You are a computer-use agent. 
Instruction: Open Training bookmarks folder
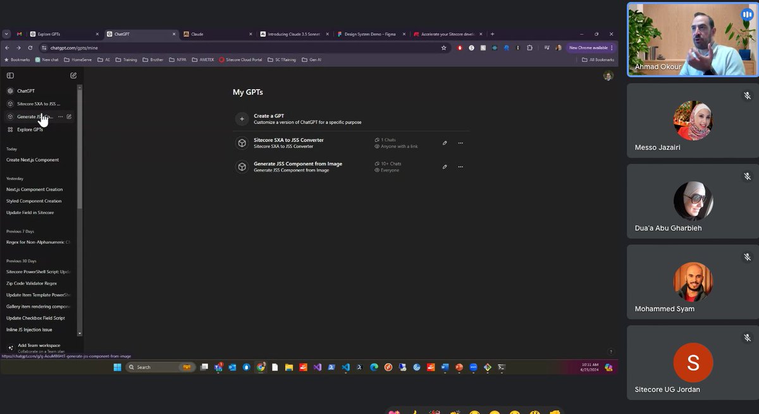tap(126, 60)
